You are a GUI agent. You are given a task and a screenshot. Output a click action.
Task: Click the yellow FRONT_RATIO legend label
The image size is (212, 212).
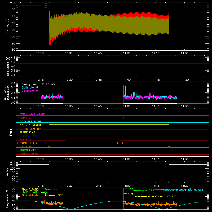pos(30,189)
